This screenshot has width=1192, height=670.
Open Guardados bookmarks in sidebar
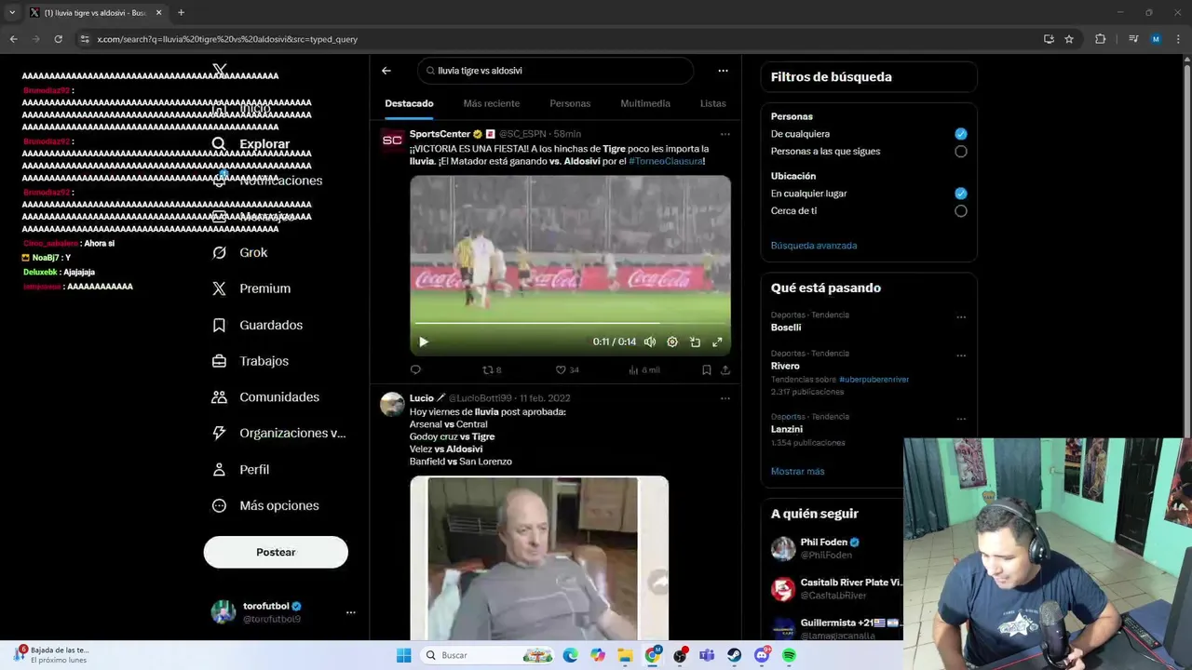[257, 325]
